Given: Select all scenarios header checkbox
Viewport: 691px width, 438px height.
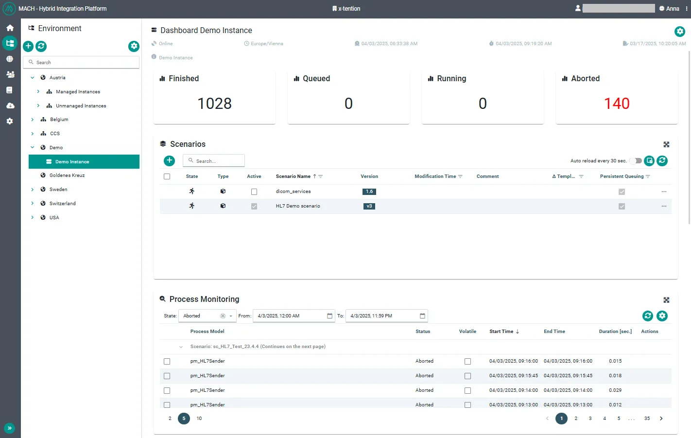Looking at the screenshot, I should coord(167,176).
